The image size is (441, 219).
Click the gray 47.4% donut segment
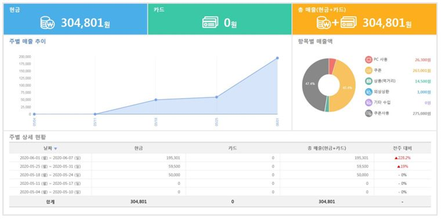311,84
